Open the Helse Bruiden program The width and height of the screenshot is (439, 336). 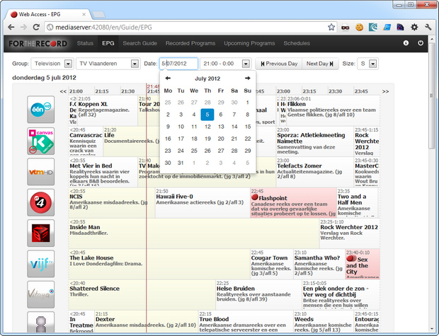tap(258, 294)
